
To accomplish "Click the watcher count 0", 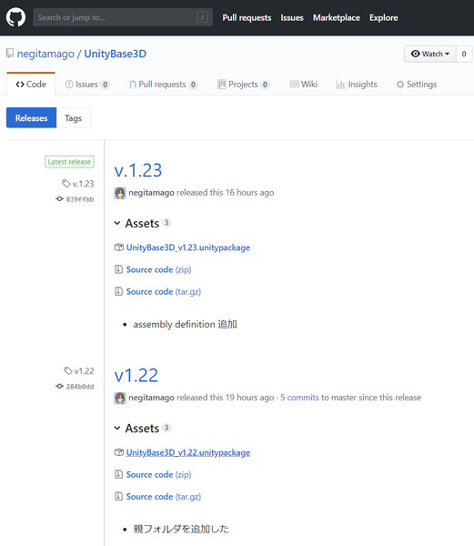I will (x=464, y=54).
